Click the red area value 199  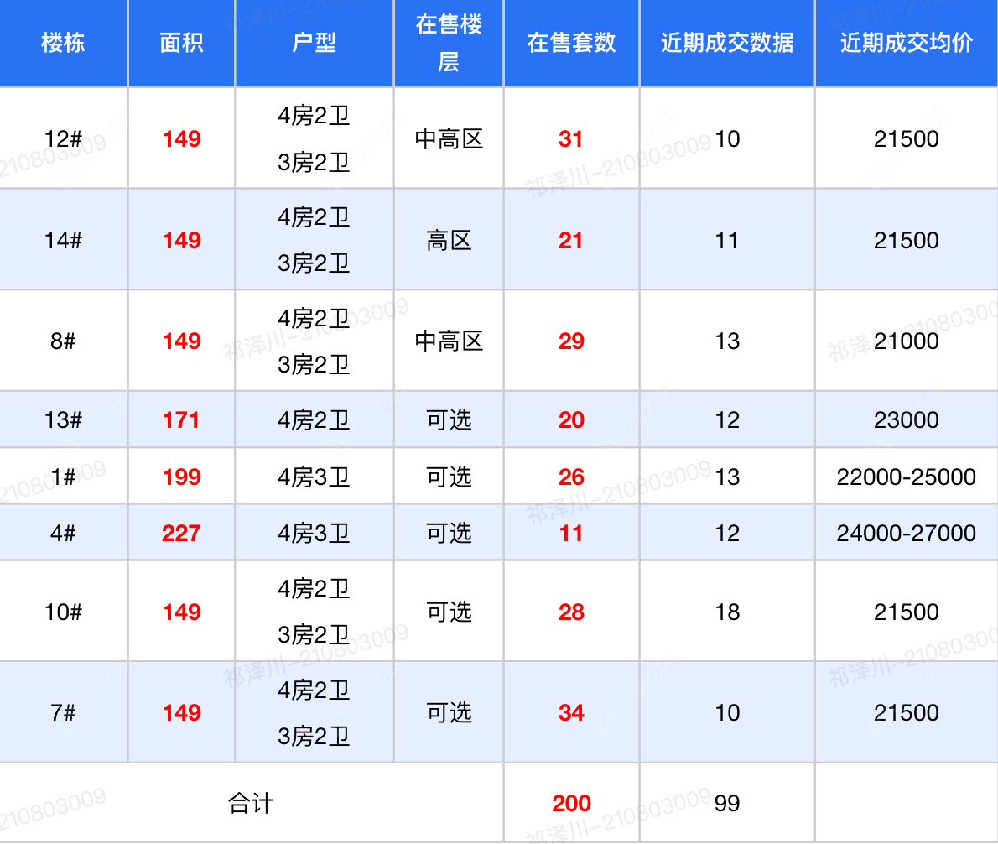pyautogui.click(x=181, y=477)
